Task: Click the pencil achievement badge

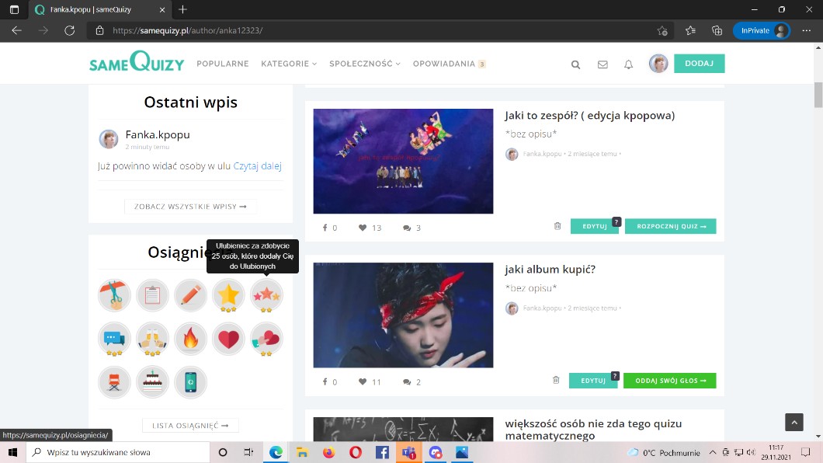Action: tap(190, 295)
